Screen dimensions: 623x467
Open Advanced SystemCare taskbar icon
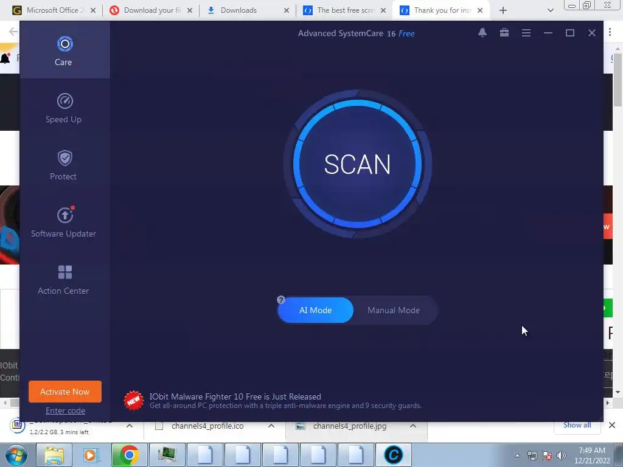pyautogui.click(x=394, y=455)
